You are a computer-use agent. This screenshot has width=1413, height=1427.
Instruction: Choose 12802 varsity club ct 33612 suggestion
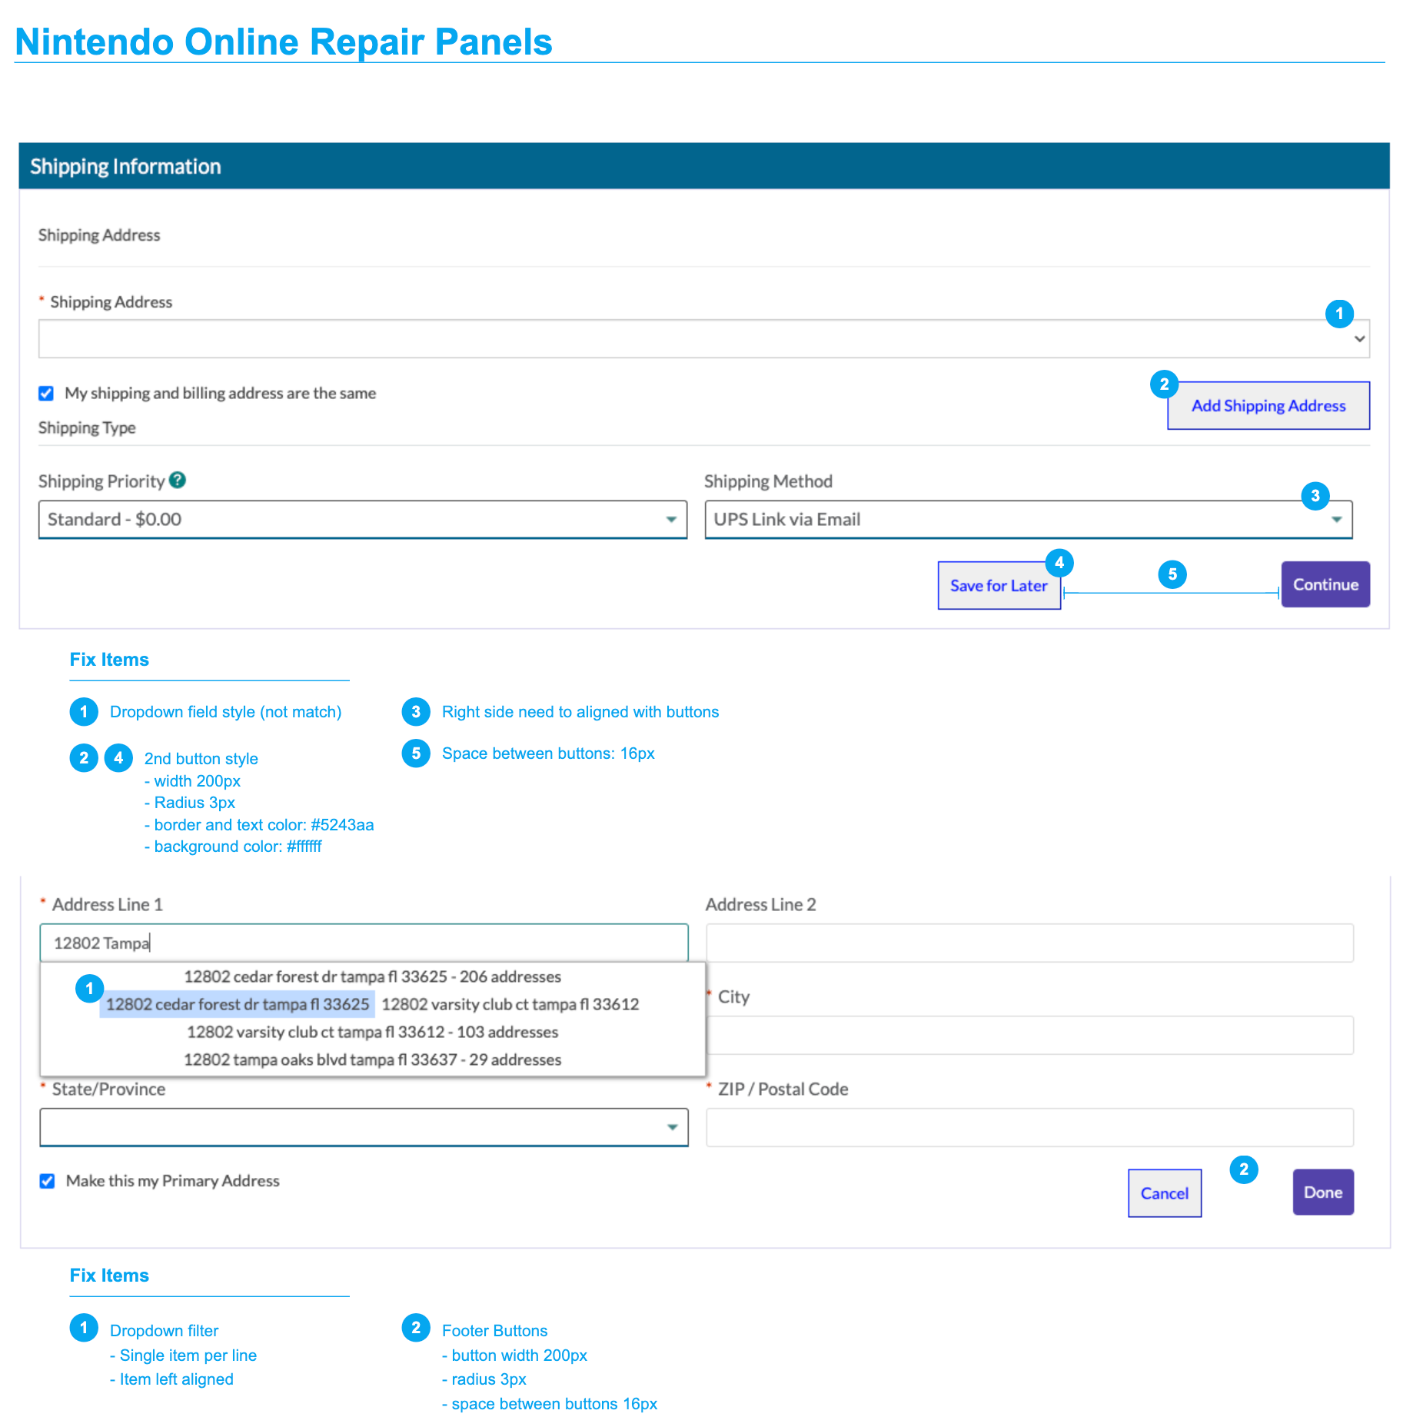pos(510,1004)
